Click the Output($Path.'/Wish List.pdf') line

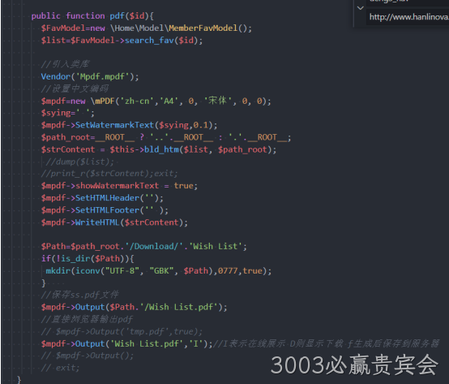[x=135, y=307]
